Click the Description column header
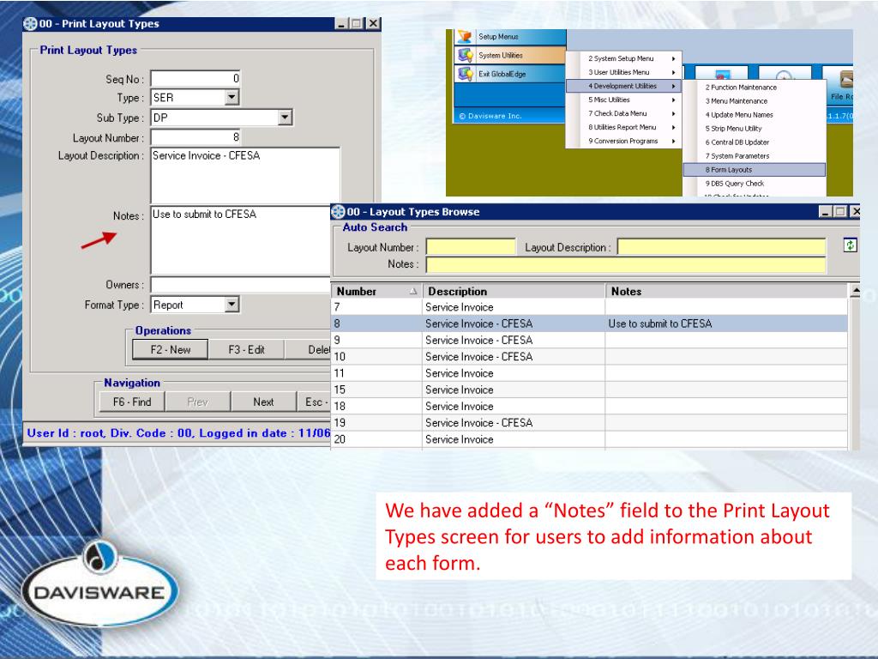The height and width of the screenshot is (659, 878). click(x=514, y=292)
